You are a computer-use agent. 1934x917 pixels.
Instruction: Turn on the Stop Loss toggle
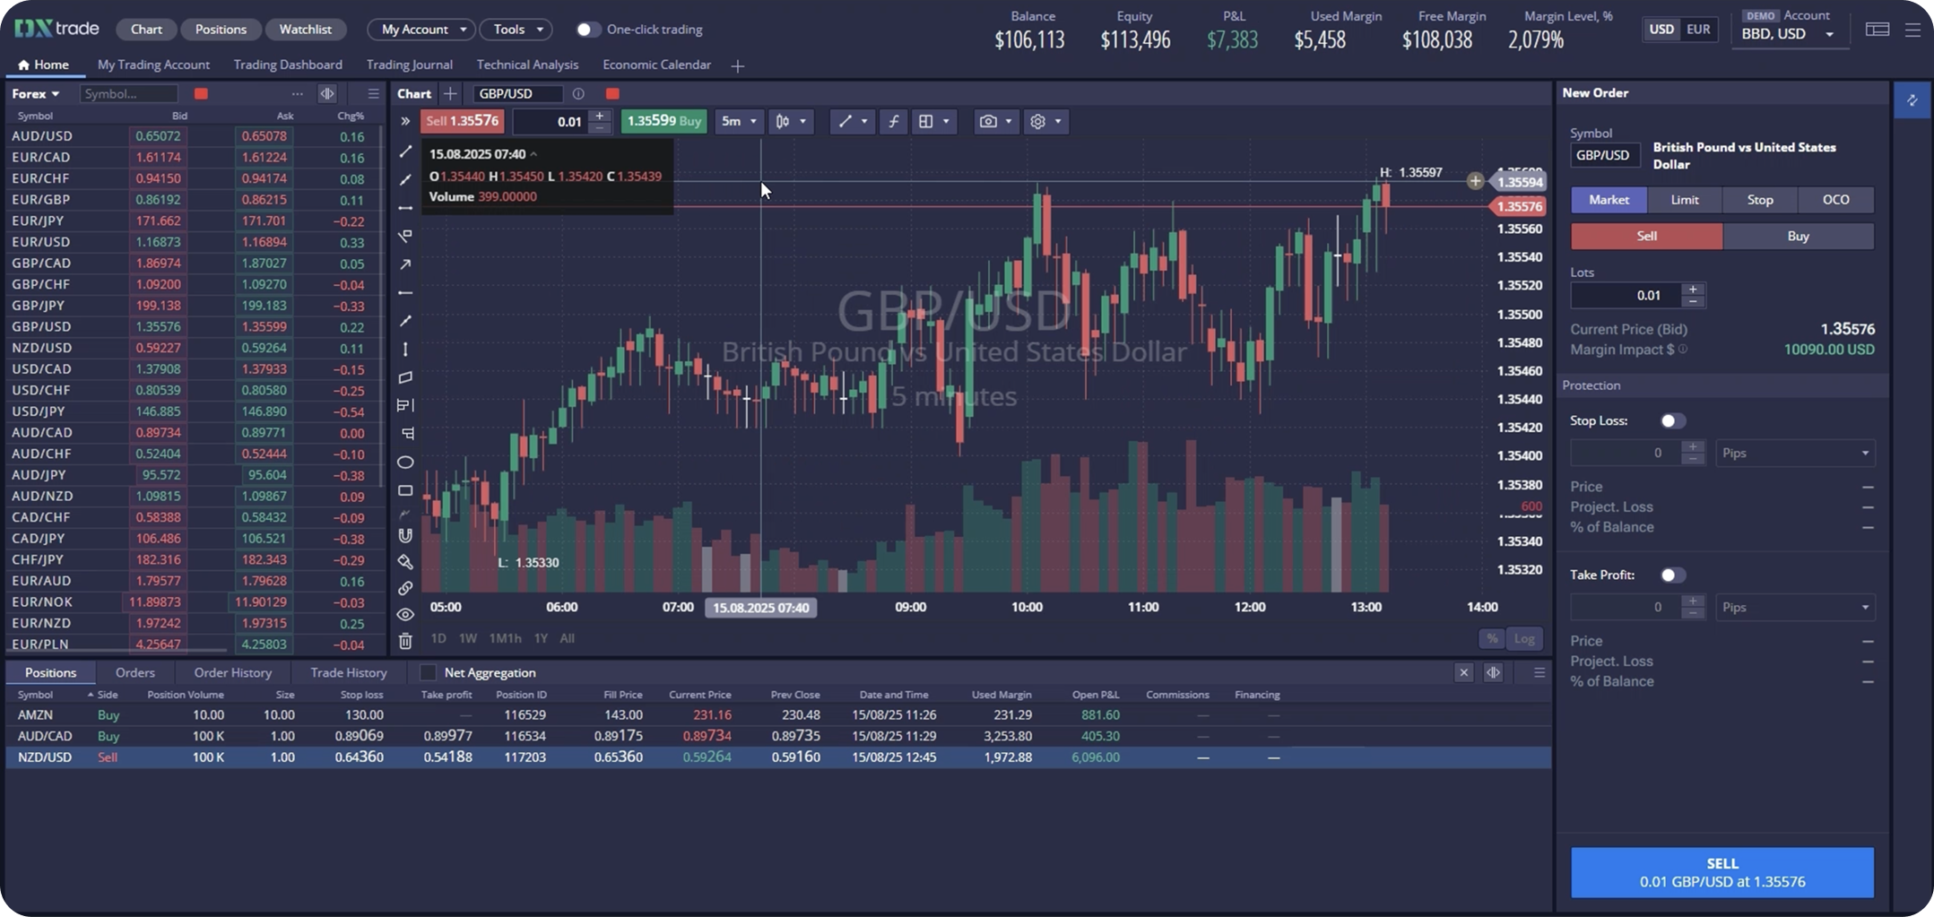tap(1671, 421)
